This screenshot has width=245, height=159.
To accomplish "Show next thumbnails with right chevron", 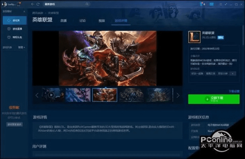I will pyautogui.click(x=178, y=95).
